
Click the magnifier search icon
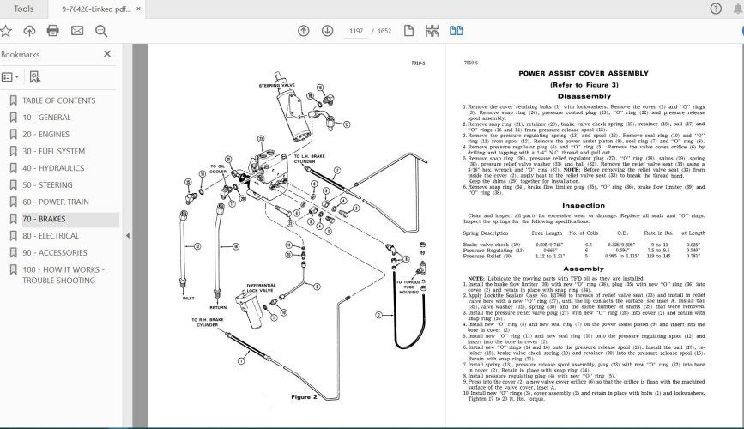pos(101,31)
